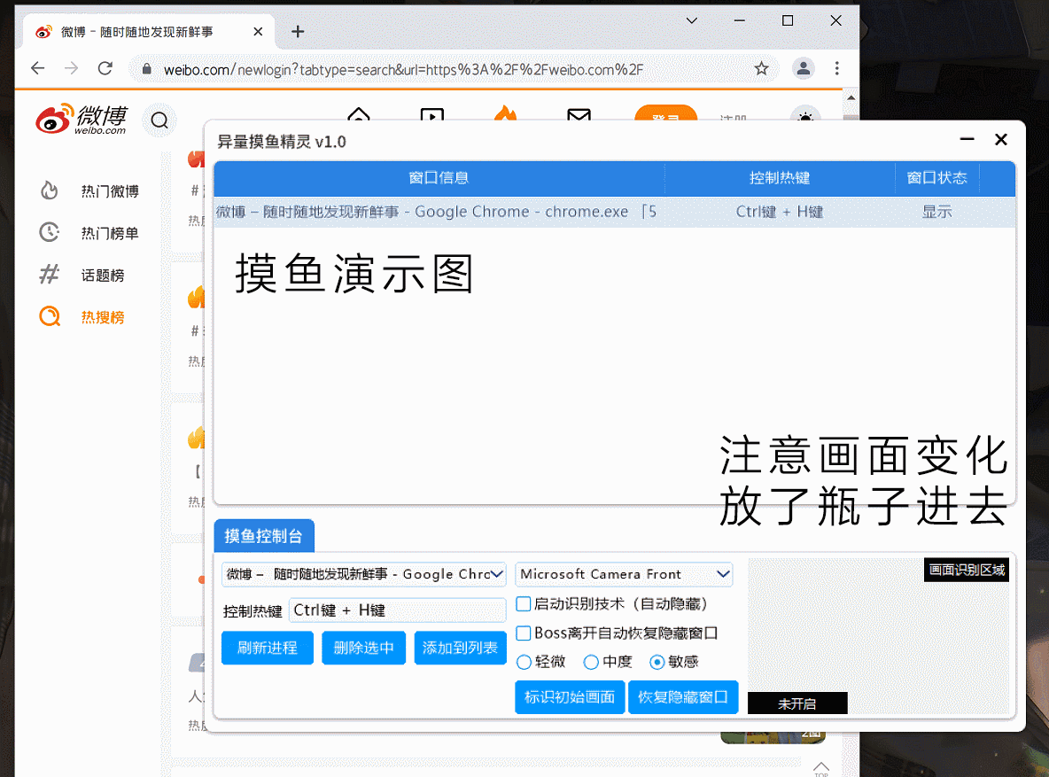
Task: Select the Weibo search magnifier icon
Action: (159, 120)
